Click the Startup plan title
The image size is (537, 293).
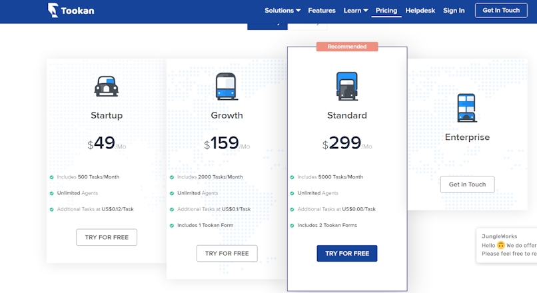[x=107, y=115]
